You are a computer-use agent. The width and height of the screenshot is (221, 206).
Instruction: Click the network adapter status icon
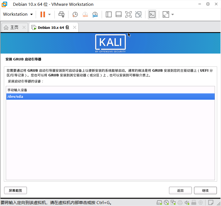point(173,203)
